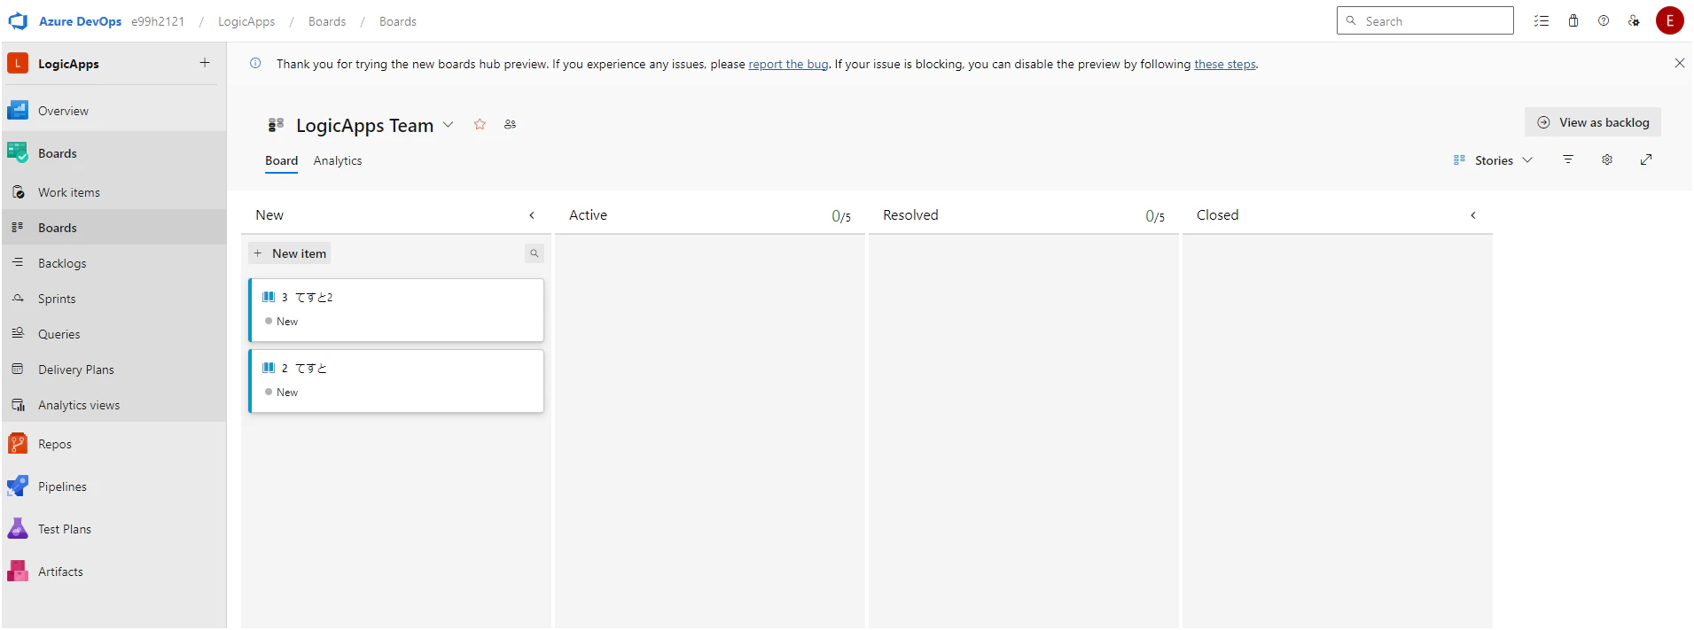Click first Boards breadcrumb link
The height and width of the screenshot is (630, 1694).
[x=327, y=21]
